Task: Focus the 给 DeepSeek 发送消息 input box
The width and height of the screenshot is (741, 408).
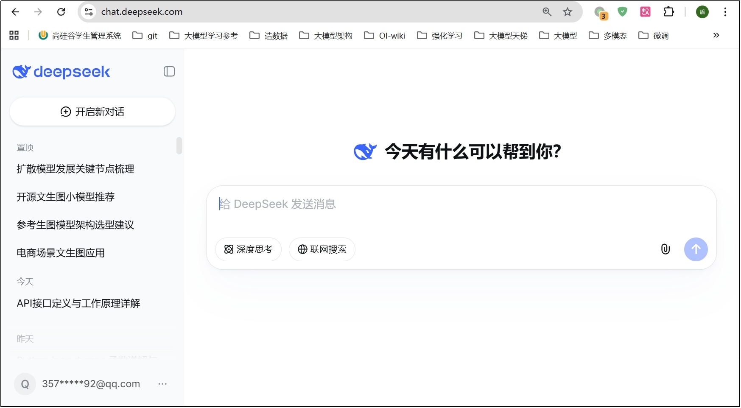Action: 461,204
